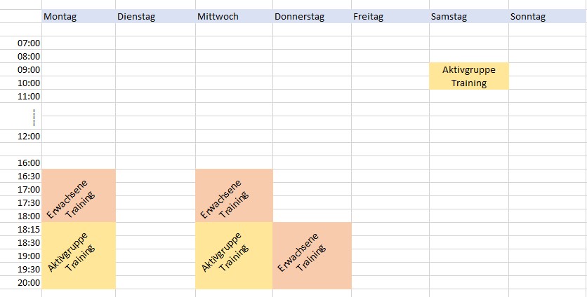587x297 pixels.
Task: Select Saturday's yellow Aktivgruppe Training block
Action: (x=468, y=76)
